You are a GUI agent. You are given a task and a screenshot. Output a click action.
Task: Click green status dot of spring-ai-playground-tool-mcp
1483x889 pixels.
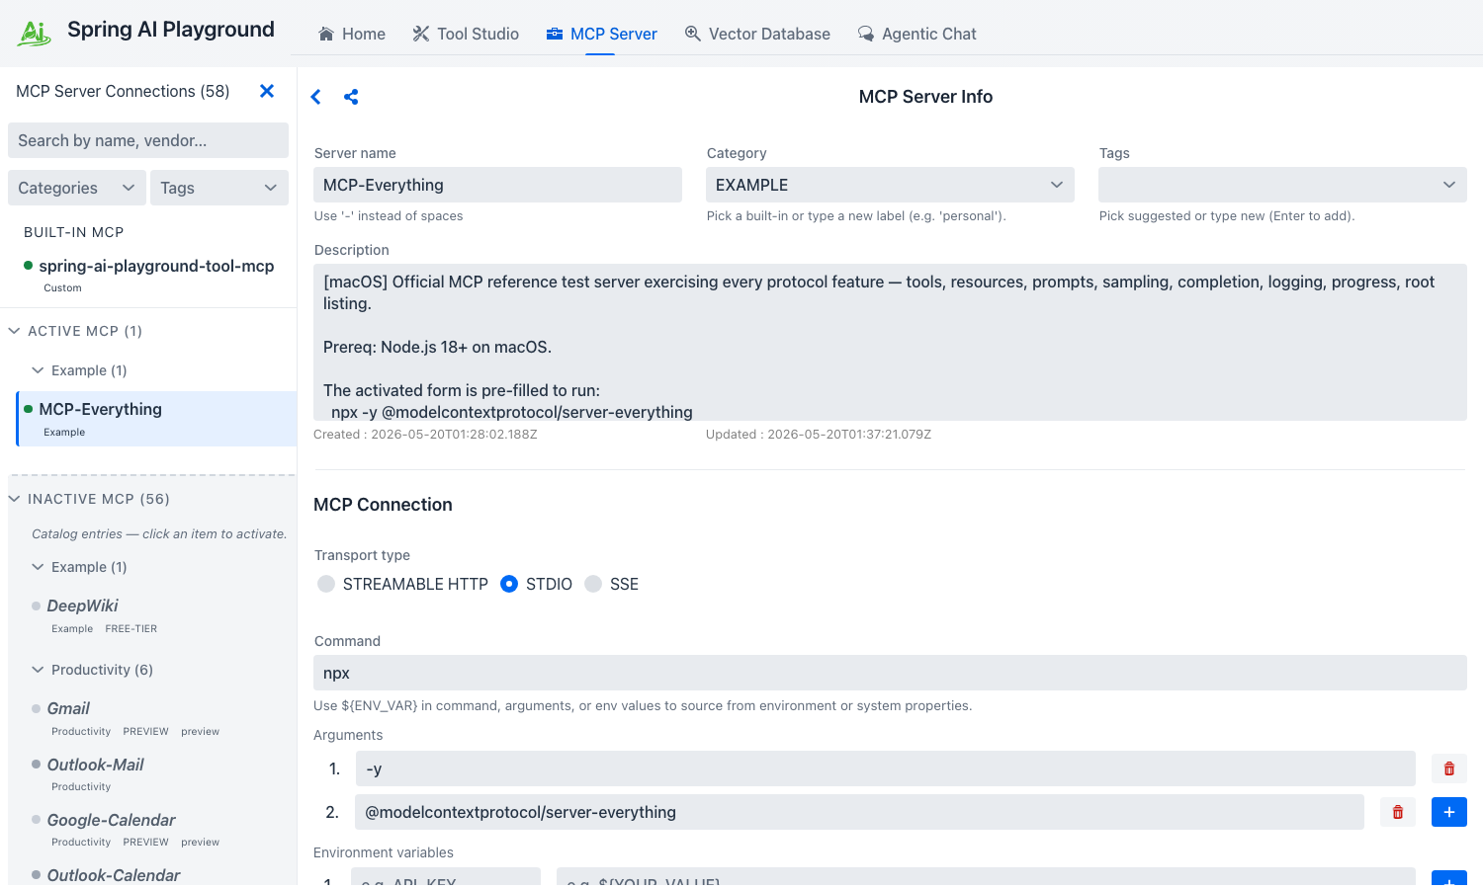29,266
